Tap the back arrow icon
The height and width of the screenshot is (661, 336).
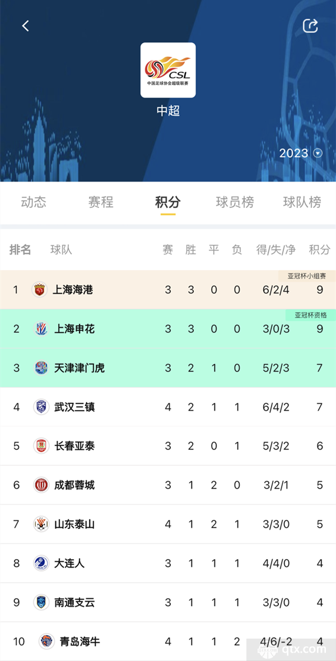coord(26,26)
